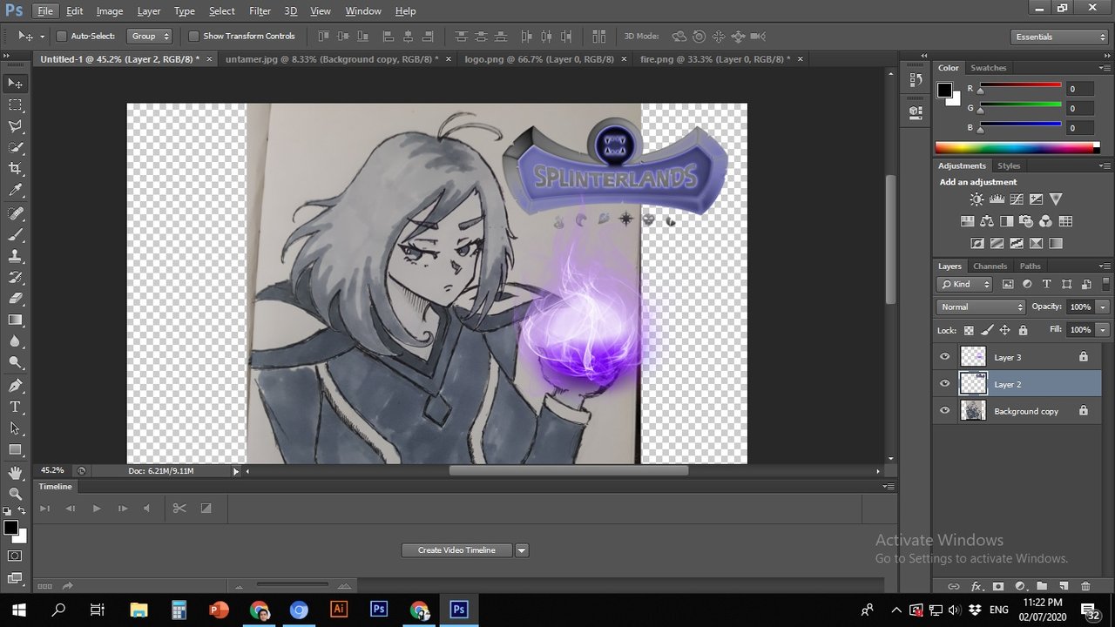Hide Layer 3 visibility eye
The height and width of the screenshot is (627, 1115).
[x=945, y=357]
